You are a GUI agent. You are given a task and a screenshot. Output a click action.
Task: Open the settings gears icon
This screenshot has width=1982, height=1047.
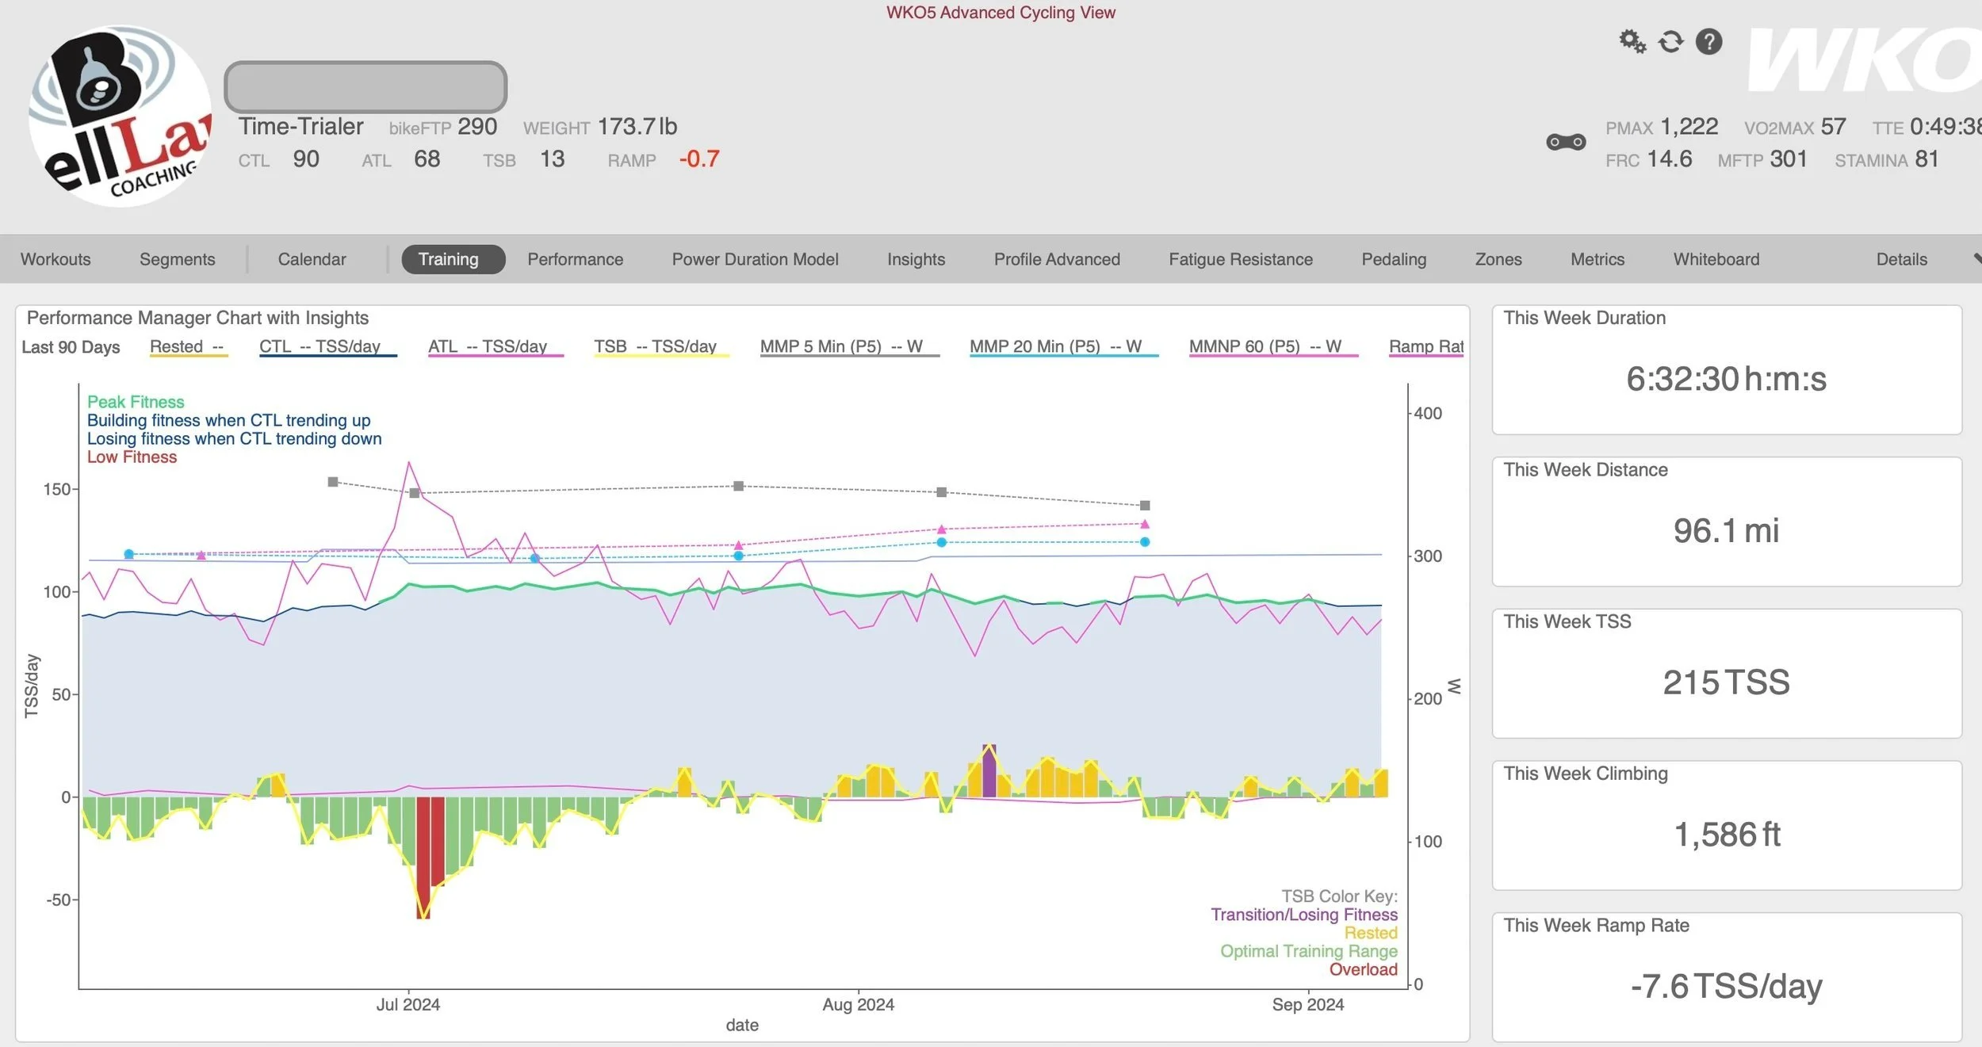[1632, 41]
